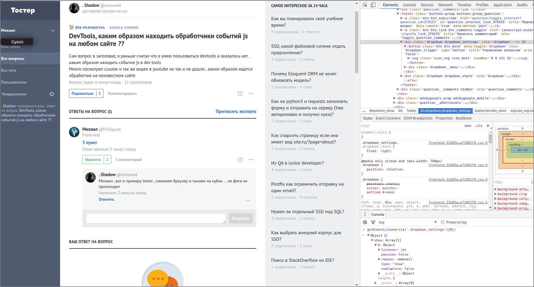The width and height of the screenshot is (534, 287).
Task: Open the console context 'top' dropdown
Action: [x=407, y=222]
